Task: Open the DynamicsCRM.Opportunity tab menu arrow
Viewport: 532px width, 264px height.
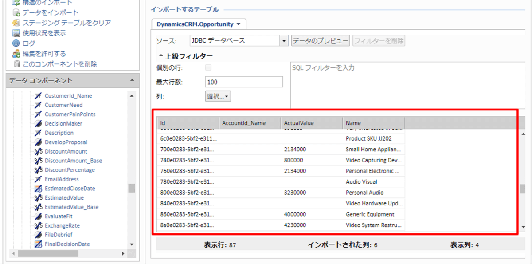Action: [239, 24]
